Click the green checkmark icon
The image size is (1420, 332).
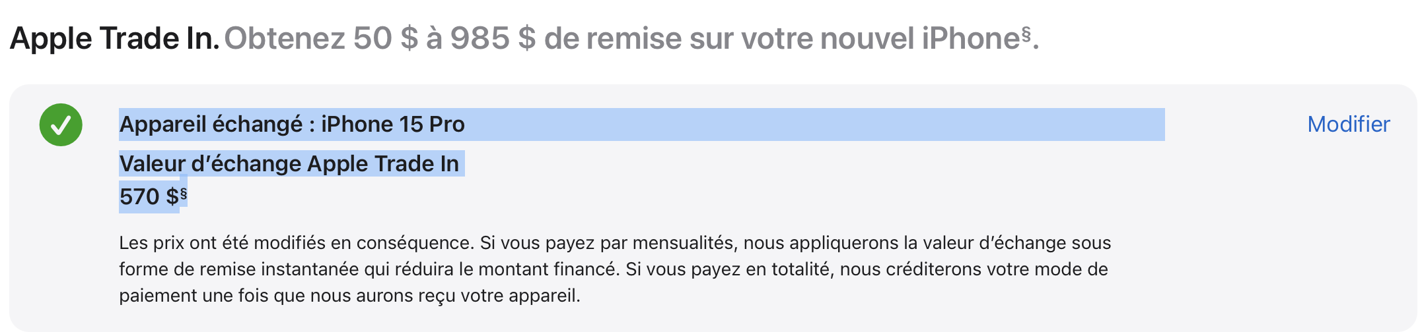pos(61,124)
